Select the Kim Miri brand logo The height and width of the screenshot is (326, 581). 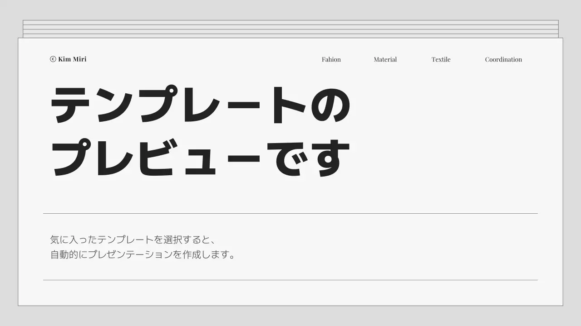click(x=69, y=59)
